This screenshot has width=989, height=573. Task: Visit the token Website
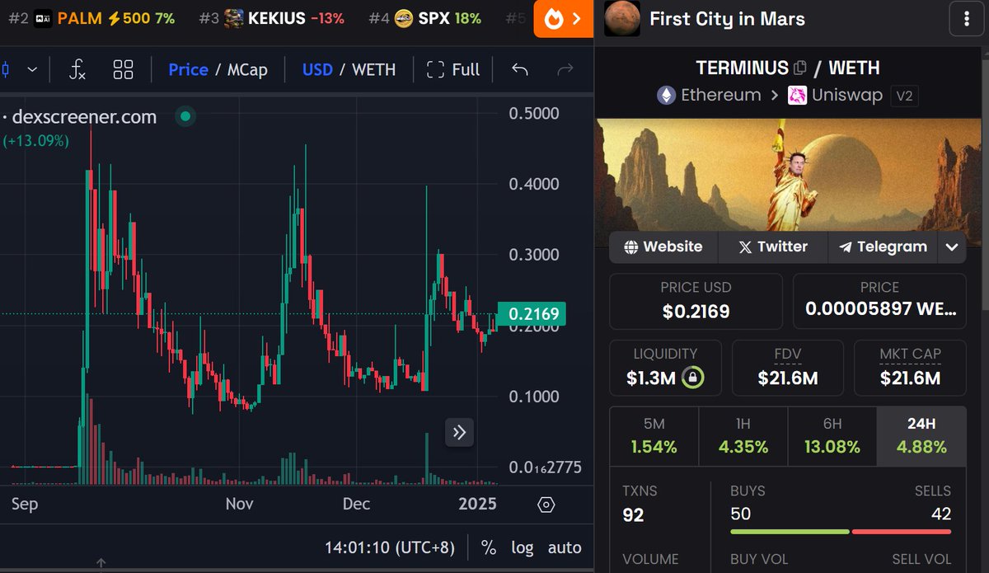(663, 247)
